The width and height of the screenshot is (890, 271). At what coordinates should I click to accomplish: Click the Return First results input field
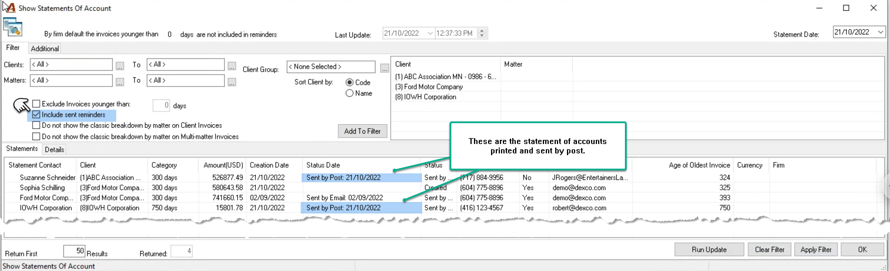point(74,251)
